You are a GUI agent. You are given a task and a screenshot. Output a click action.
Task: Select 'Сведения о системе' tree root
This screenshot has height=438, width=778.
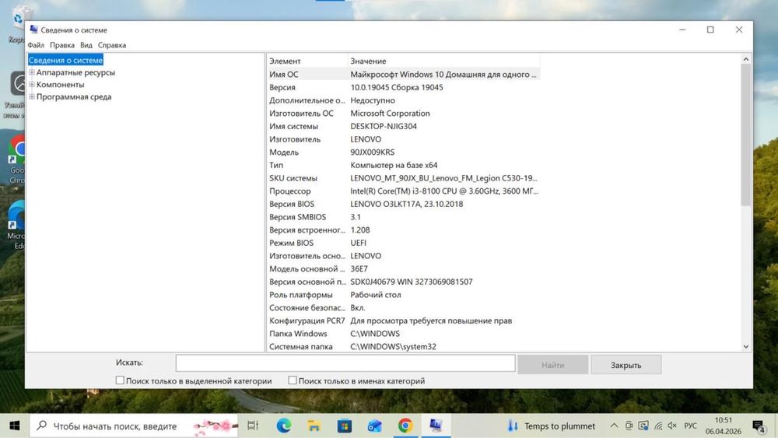[x=65, y=60]
